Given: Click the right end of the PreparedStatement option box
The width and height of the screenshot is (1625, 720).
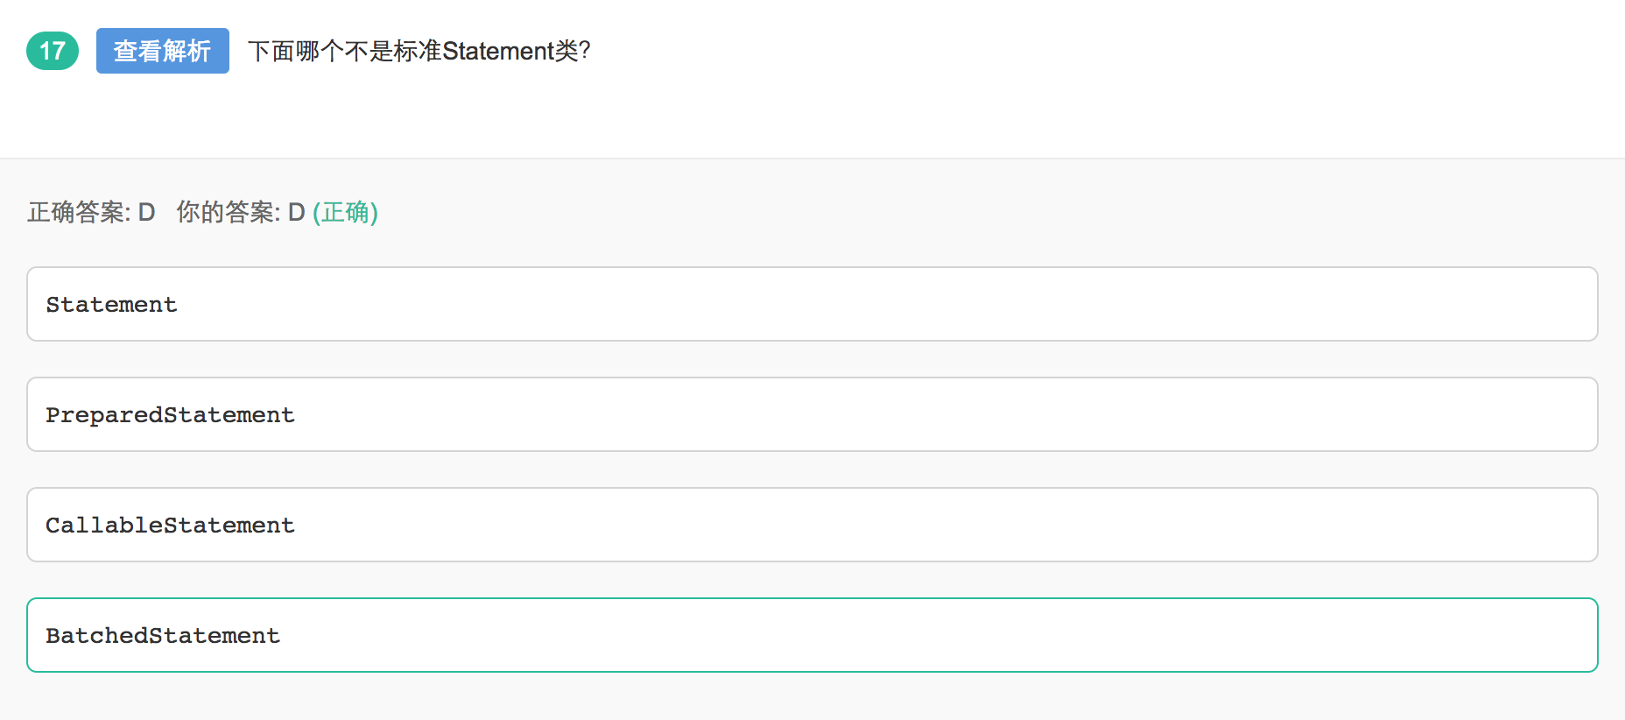Looking at the screenshot, I should [x=1567, y=414].
